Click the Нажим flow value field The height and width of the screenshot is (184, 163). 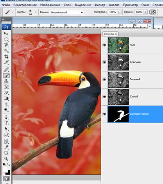tap(139, 12)
